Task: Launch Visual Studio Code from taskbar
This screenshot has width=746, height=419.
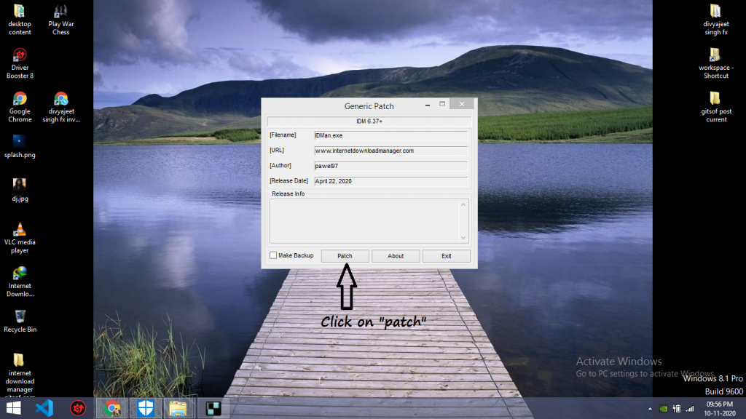Action: [44, 408]
